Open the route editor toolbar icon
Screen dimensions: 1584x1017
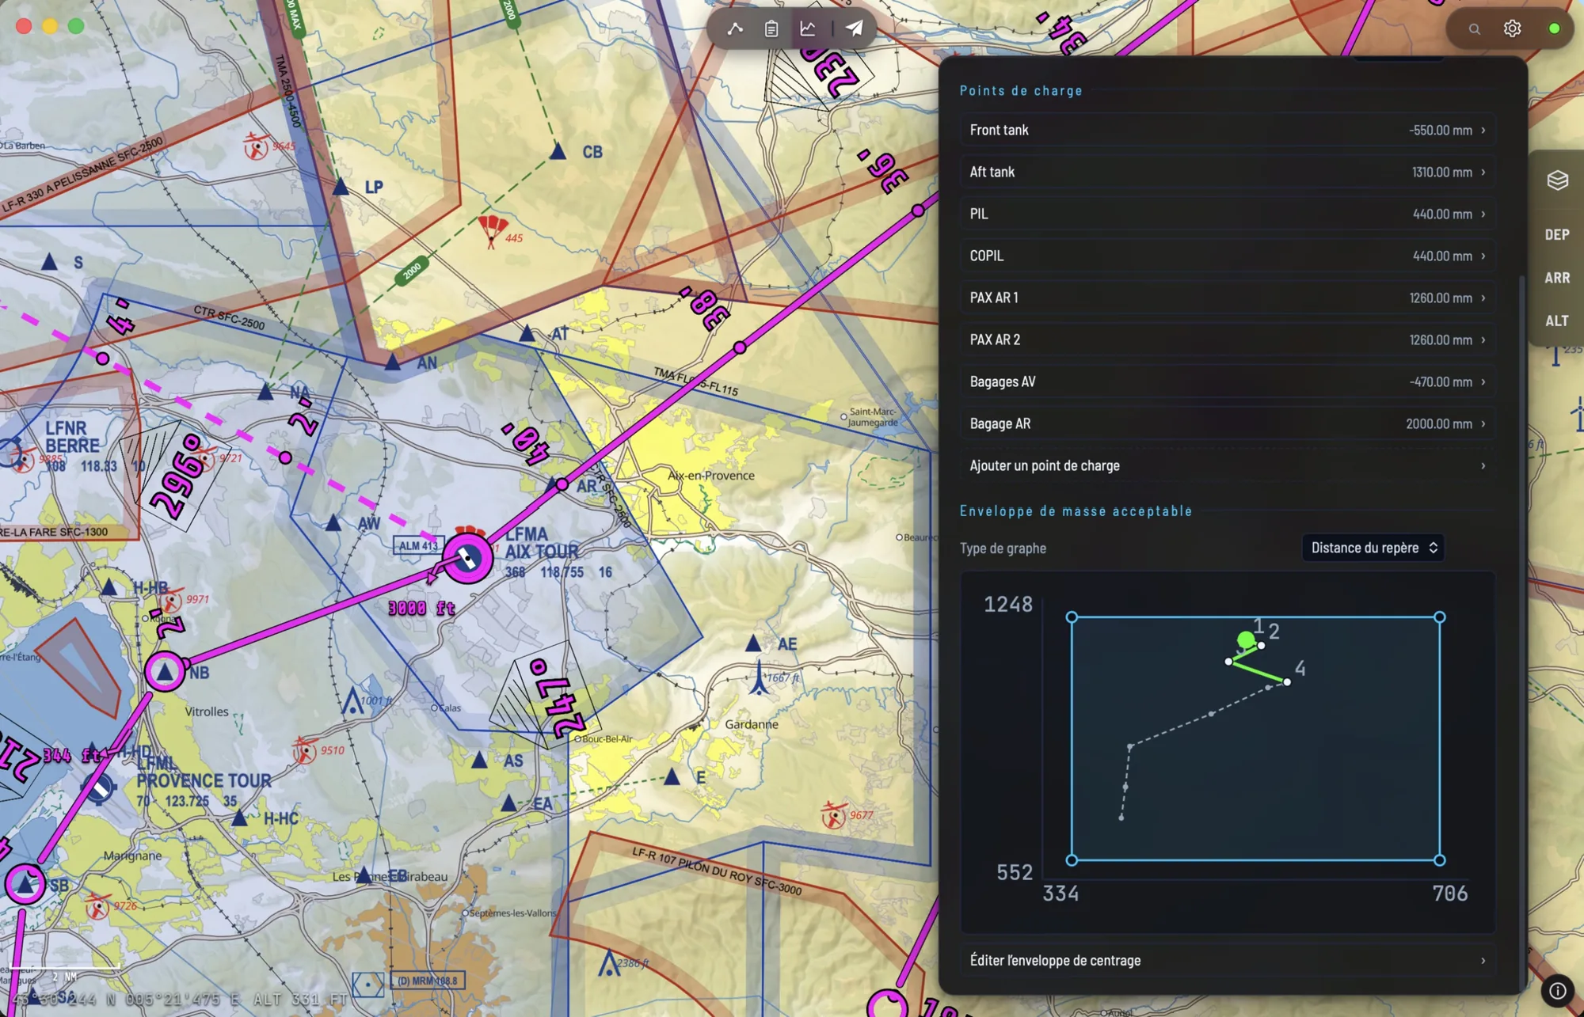(x=735, y=29)
